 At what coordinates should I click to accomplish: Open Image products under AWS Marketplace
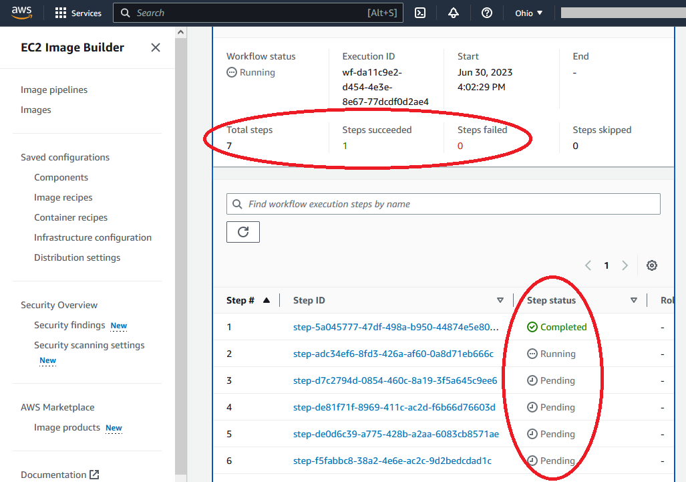[x=67, y=428]
